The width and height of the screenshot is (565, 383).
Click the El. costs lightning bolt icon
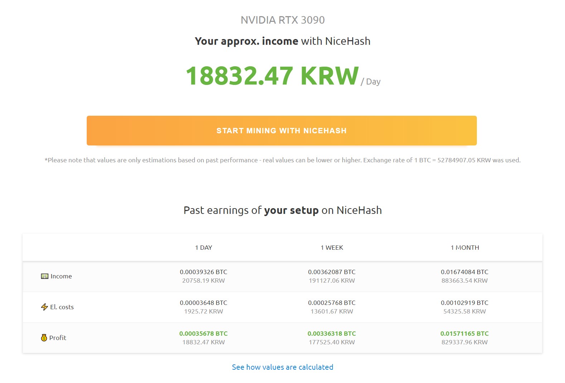44,307
